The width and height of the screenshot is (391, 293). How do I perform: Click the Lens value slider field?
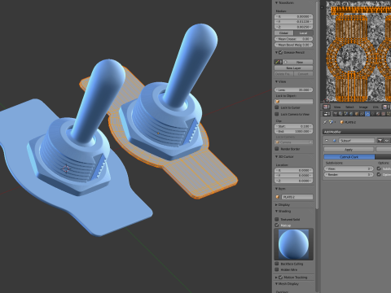293,90
